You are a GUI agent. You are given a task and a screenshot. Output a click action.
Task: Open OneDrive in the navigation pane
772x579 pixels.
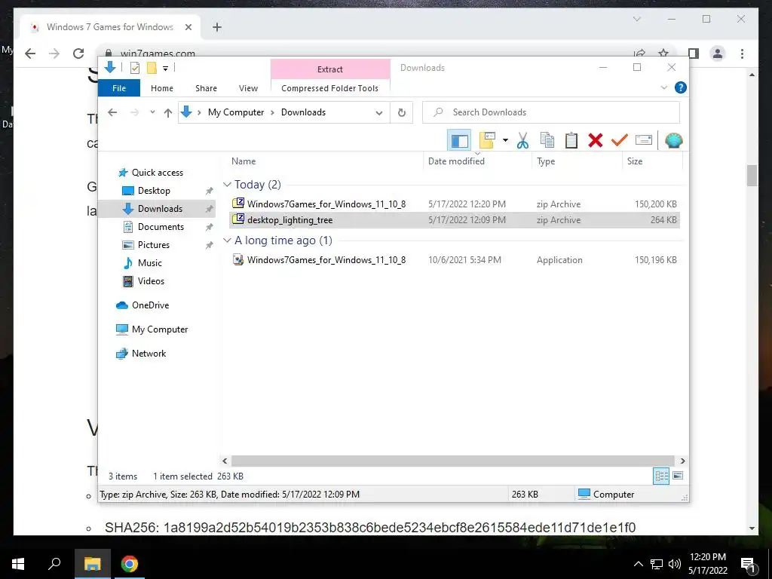click(x=150, y=305)
